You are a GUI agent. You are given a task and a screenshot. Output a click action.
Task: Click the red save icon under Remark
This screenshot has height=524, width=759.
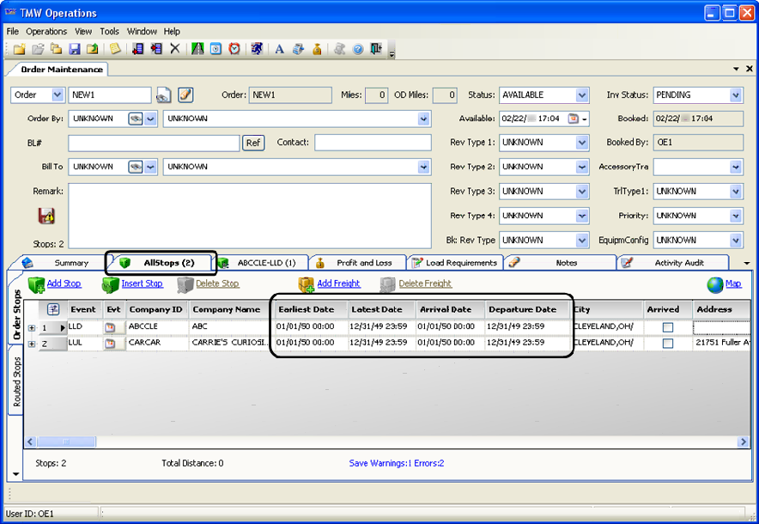pos(46,216)
